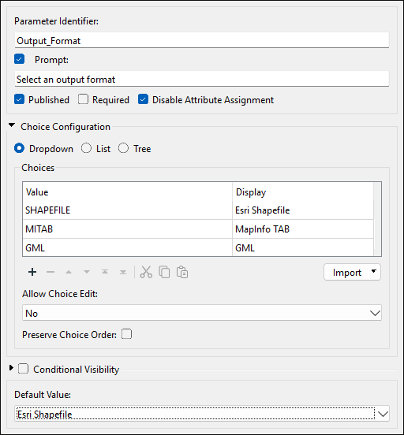The image size is (404, 435).
Task: Select the List radio option
Action: [86, 148]
